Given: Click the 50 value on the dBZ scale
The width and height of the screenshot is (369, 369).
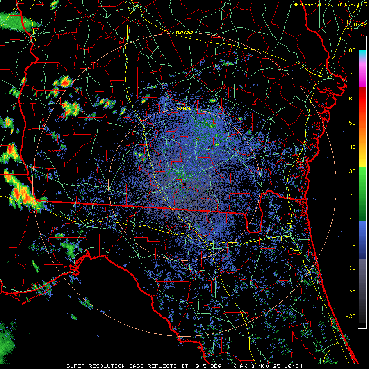Looking at the screenshot, I should click(x=352, y=123).
